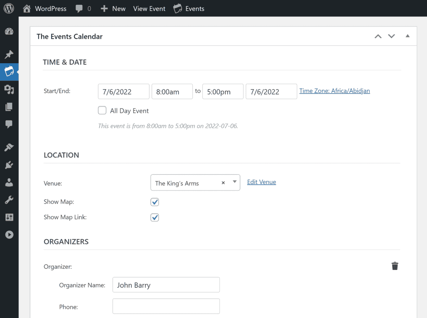The image size is (427, 318).
Task: Collapse The Events Calendar panel
Action: coord(407,36)
